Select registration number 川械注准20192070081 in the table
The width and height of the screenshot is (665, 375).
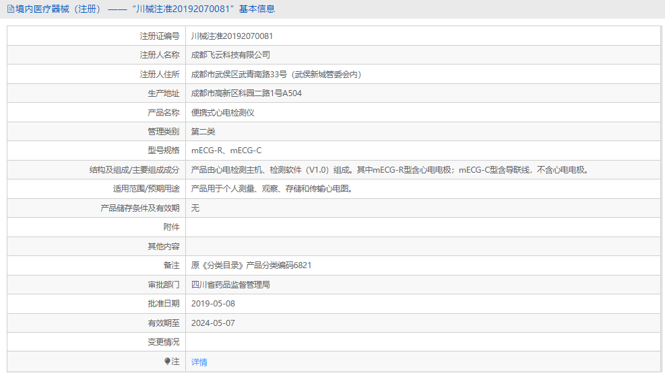[232, 36]
